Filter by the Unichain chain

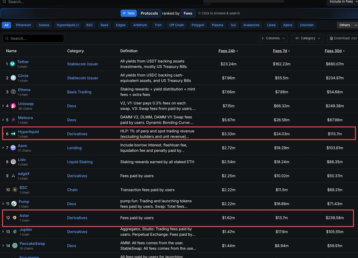(307, 25)
